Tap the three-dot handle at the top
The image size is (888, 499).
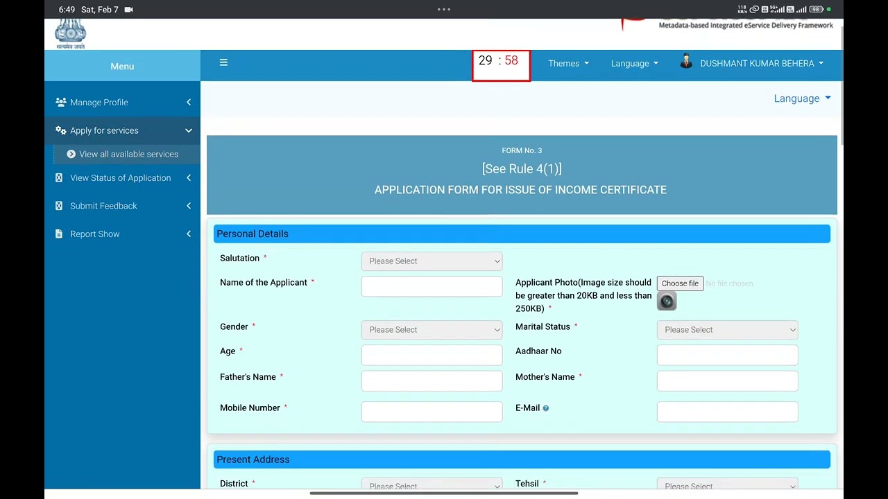click(444, 10)
